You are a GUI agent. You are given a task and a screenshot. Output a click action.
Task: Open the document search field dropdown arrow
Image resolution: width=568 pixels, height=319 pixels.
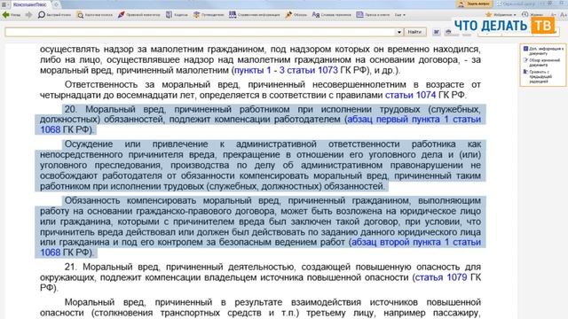(x=398, y=32)
